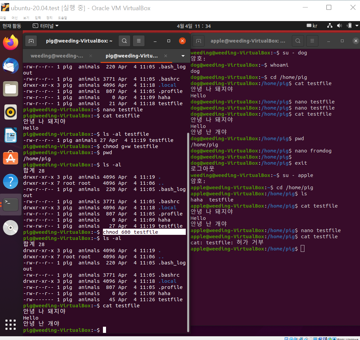Click the apple terminal title text

point(248,41)
